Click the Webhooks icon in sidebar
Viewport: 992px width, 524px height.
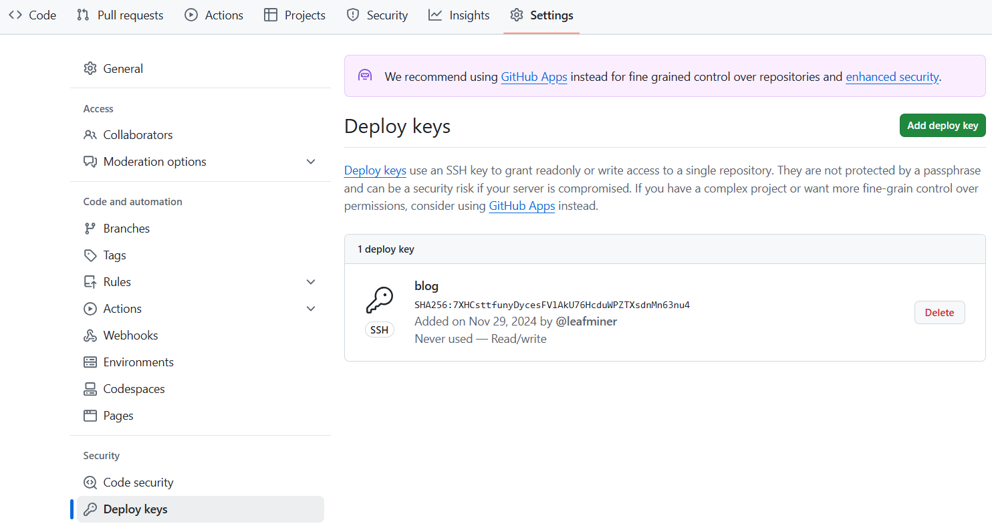90,336
